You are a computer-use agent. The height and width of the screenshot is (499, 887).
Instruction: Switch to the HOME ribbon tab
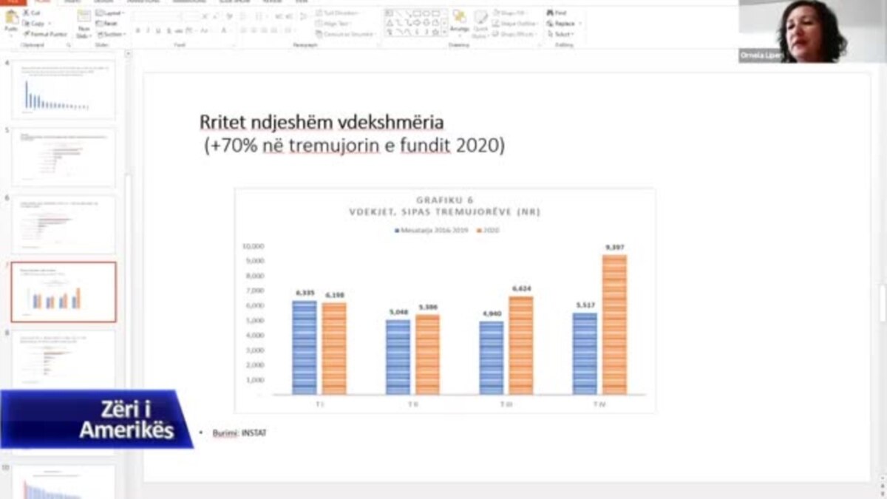(x=42, y=2)
